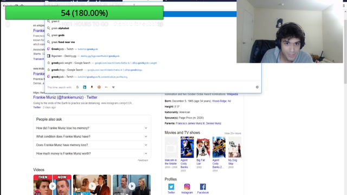Open the Big Fat Liar poster
The image size is (347, 195).
pyautogui.click(x=203, y=147)
